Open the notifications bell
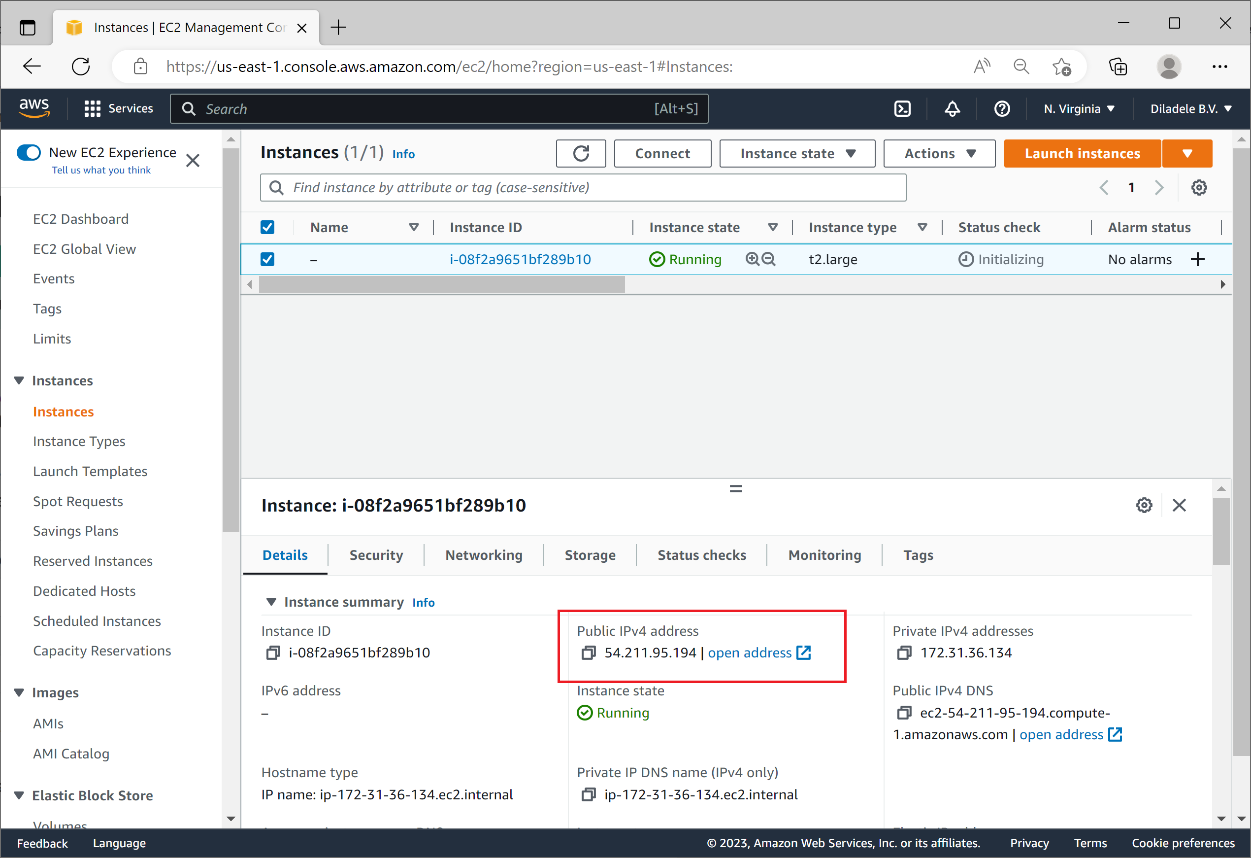1251x858 pixels. click(x=952, y=109)
